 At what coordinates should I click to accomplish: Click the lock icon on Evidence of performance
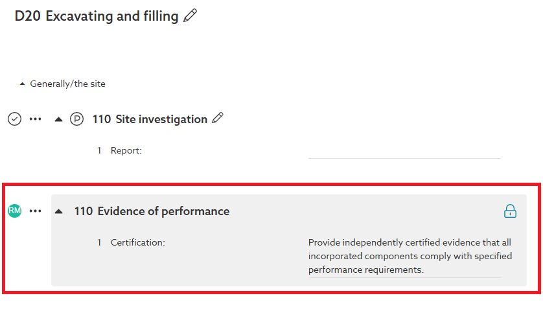click(511, 211)
